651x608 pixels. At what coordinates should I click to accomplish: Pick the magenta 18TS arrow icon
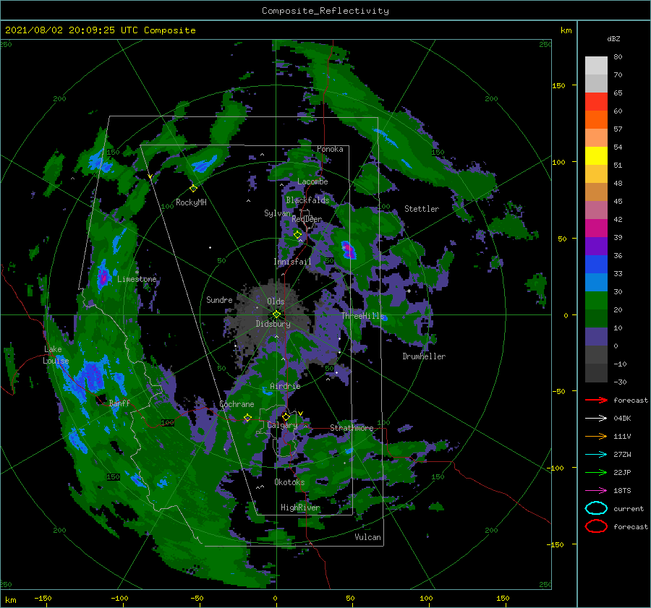596,491
